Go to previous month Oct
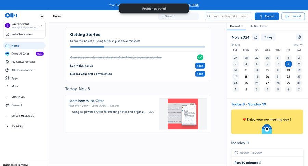 (235, 45)
